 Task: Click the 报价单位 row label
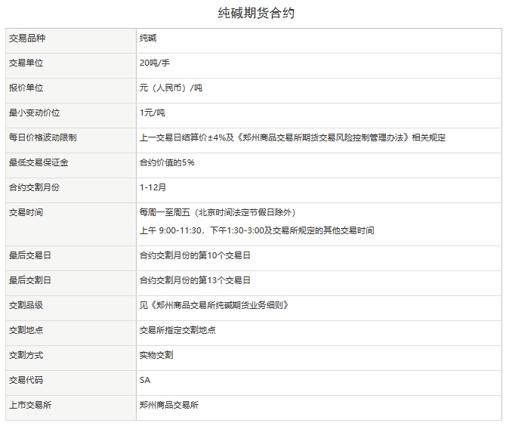(26, 88)
